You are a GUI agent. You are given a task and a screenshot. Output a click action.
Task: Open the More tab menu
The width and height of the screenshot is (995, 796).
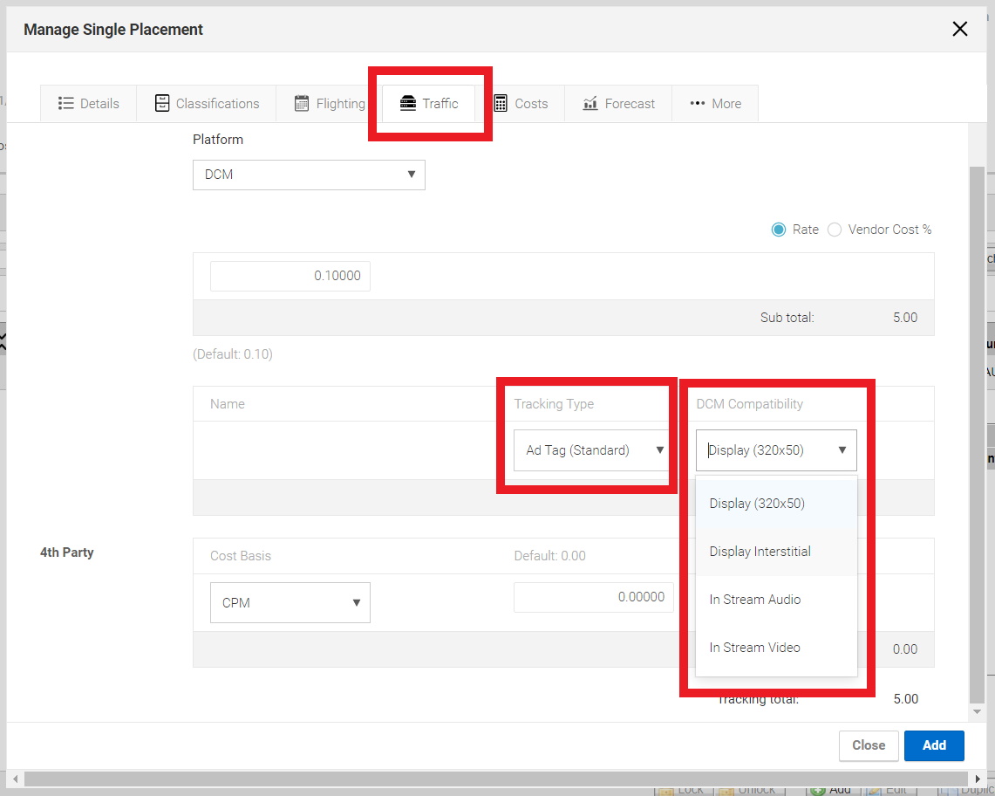tap(715, 104)
